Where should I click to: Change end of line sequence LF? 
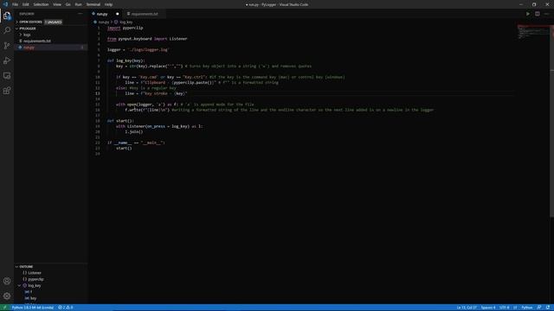click(515, 308)
